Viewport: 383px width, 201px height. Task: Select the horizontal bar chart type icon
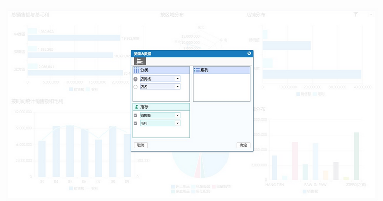(x=140, y=62)
